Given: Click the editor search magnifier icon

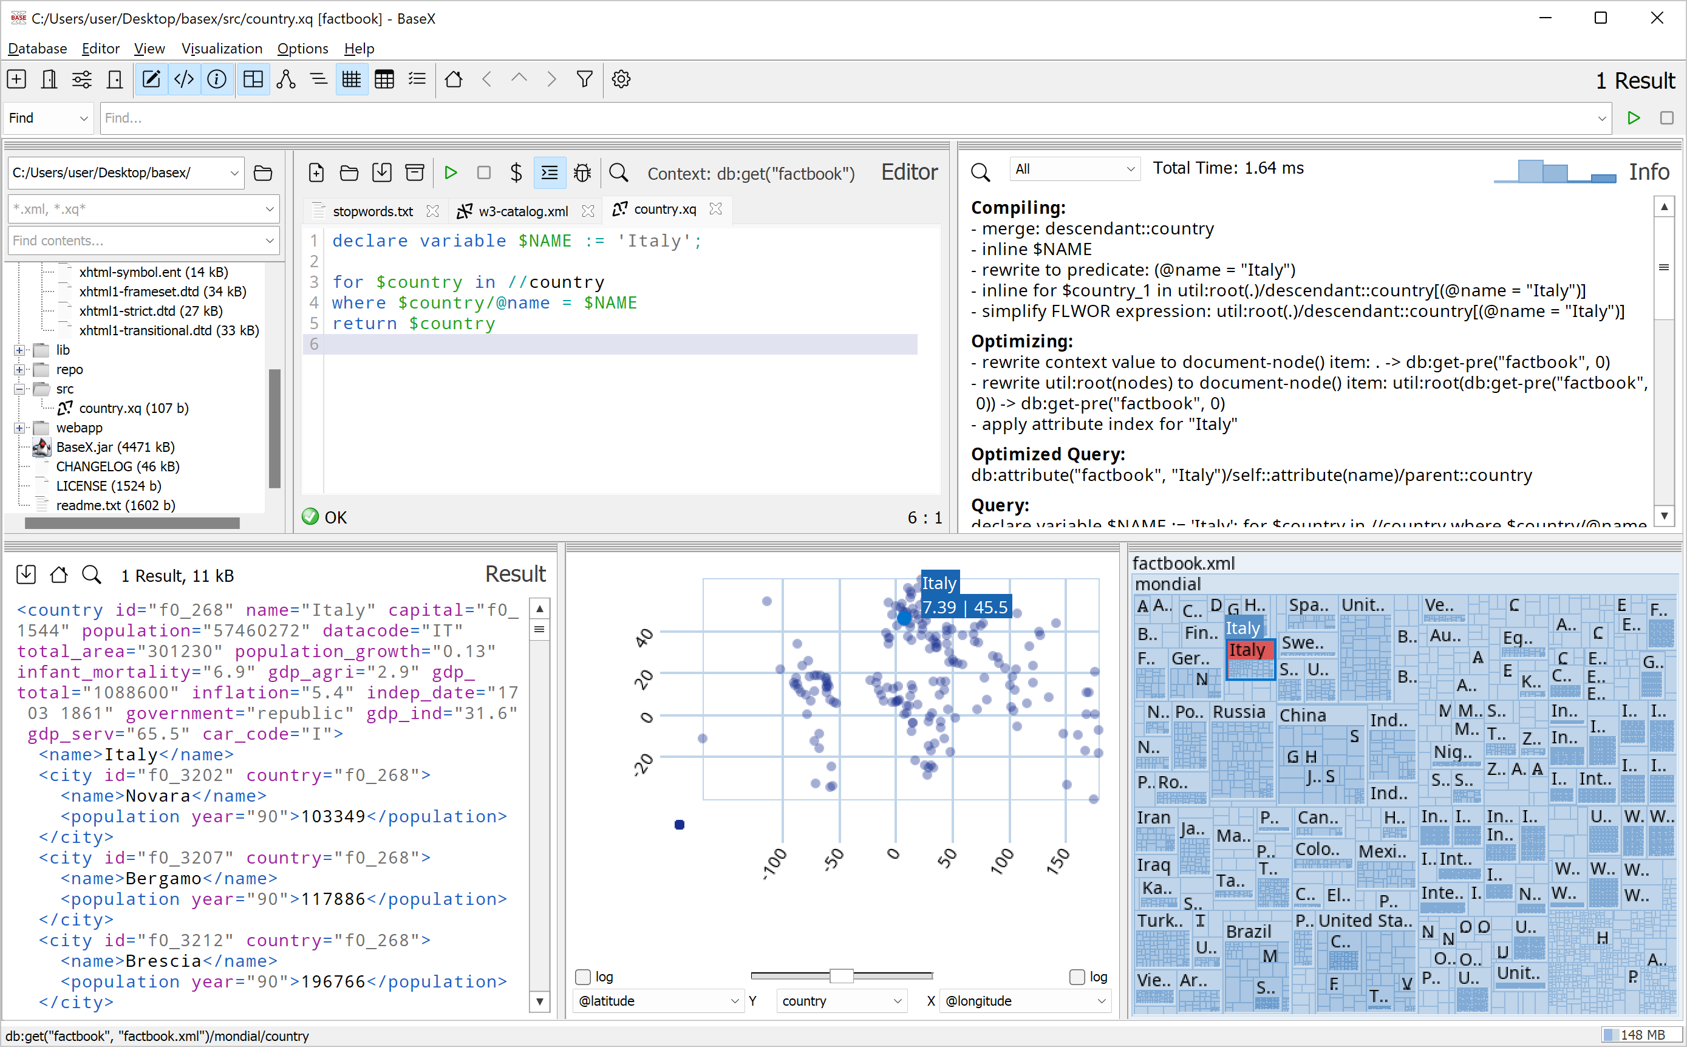Looking at the screenshot, I should [619, 172].
